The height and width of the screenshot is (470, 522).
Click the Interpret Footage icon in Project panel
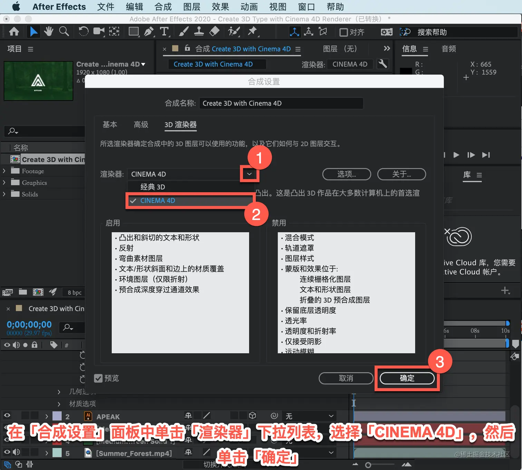[8, 292]
